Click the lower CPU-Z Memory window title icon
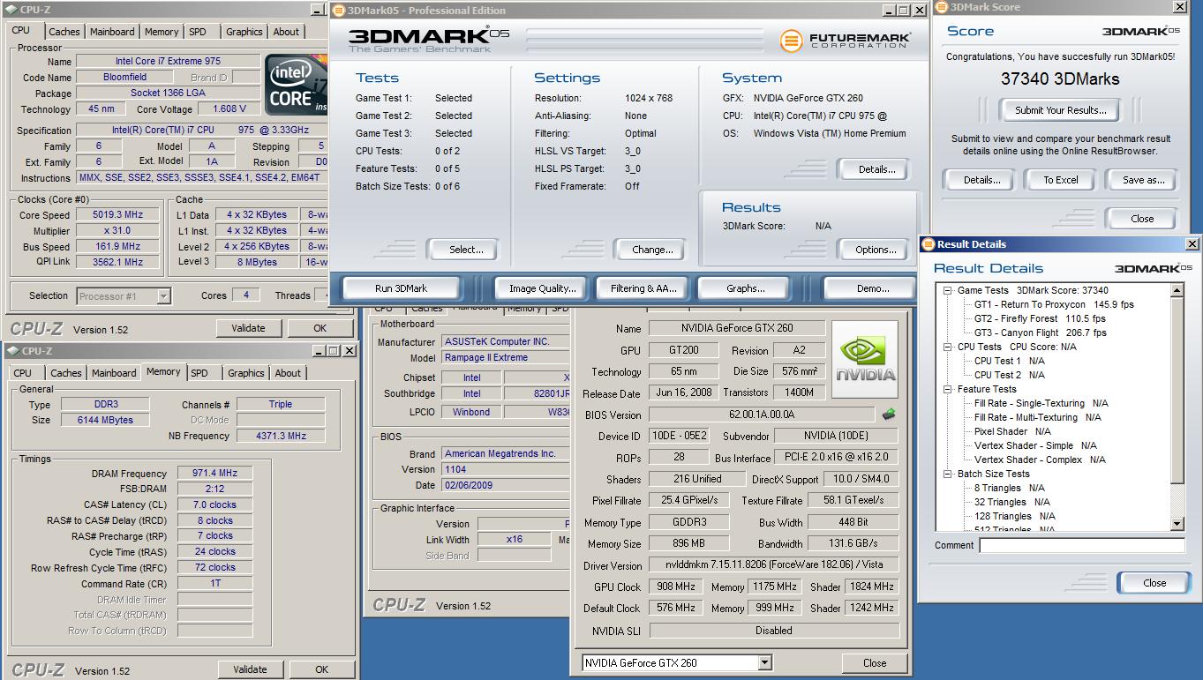 [13, 351]
